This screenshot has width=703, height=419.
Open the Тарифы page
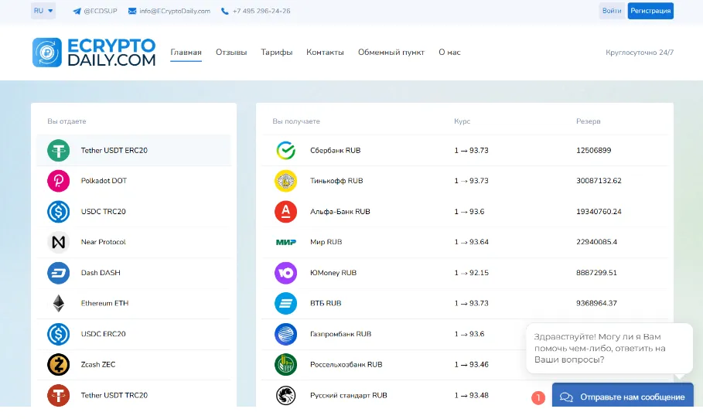277,53
